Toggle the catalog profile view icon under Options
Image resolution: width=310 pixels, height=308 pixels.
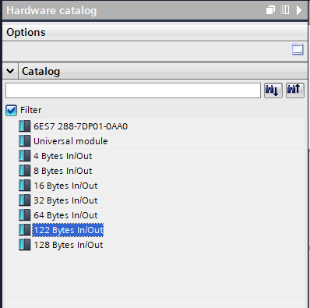click(x=298, y=49)
